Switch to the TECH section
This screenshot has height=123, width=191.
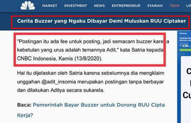[174, 6]
